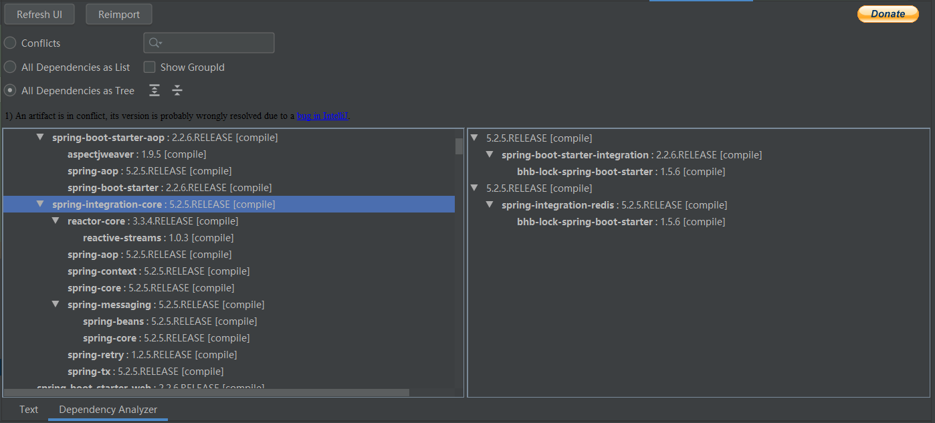
Task: Collapse spring-boot-starter-integration in right panel
Action: [490, 154]
